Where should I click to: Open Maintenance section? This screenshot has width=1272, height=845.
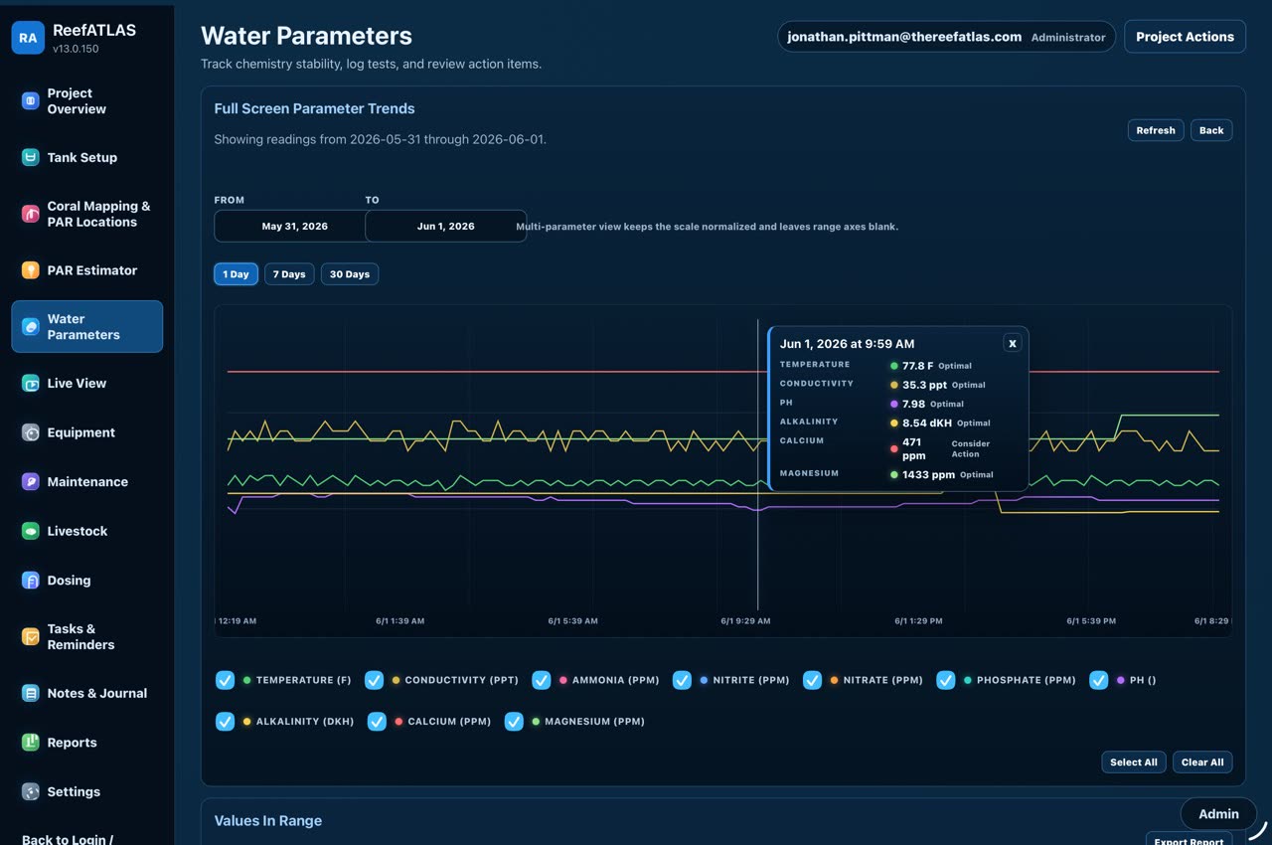87,481
